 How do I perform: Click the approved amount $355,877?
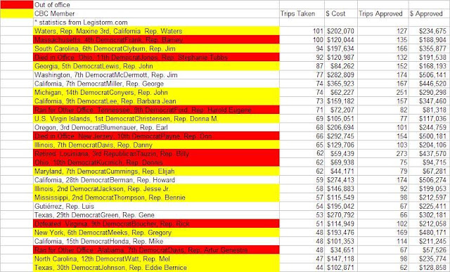(432, 48)
